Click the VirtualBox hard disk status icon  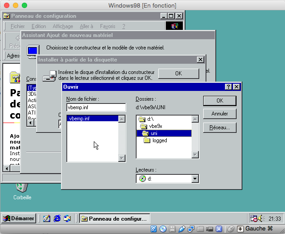pos(153,229)
